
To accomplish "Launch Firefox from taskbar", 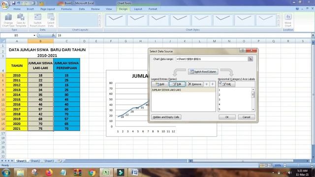I will coord(49,173).
